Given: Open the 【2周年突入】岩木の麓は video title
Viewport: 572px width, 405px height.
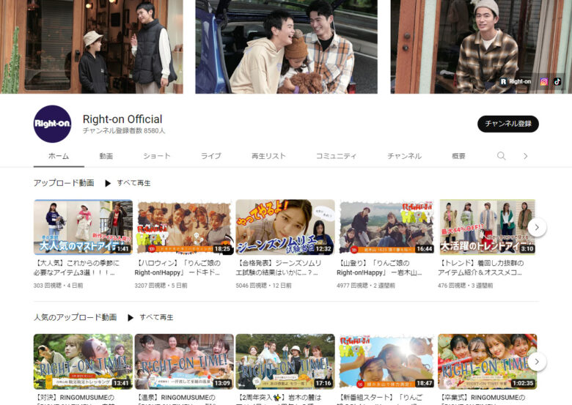Looking at the screenshot, I should 279,399.
